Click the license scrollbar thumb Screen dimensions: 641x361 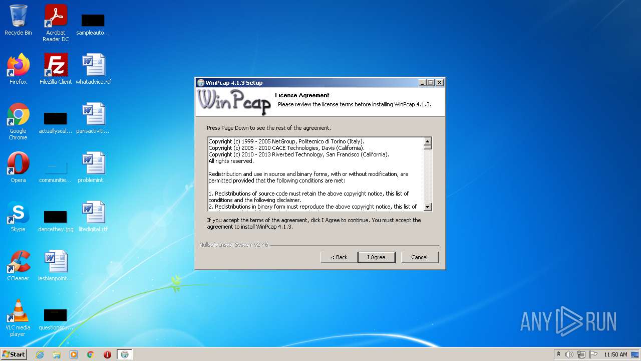click(x=428, y=148)
